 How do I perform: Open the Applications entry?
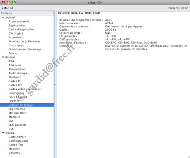[17, 25]
